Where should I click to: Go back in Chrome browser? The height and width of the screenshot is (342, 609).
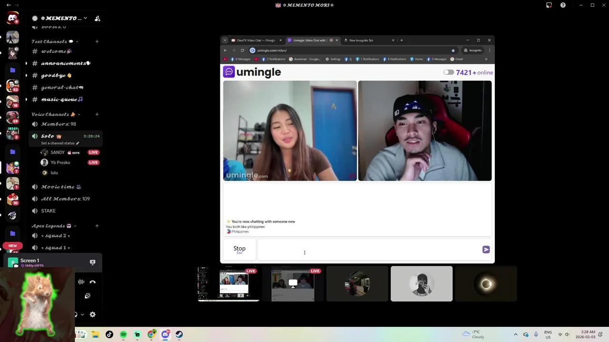tap(226, 50)
